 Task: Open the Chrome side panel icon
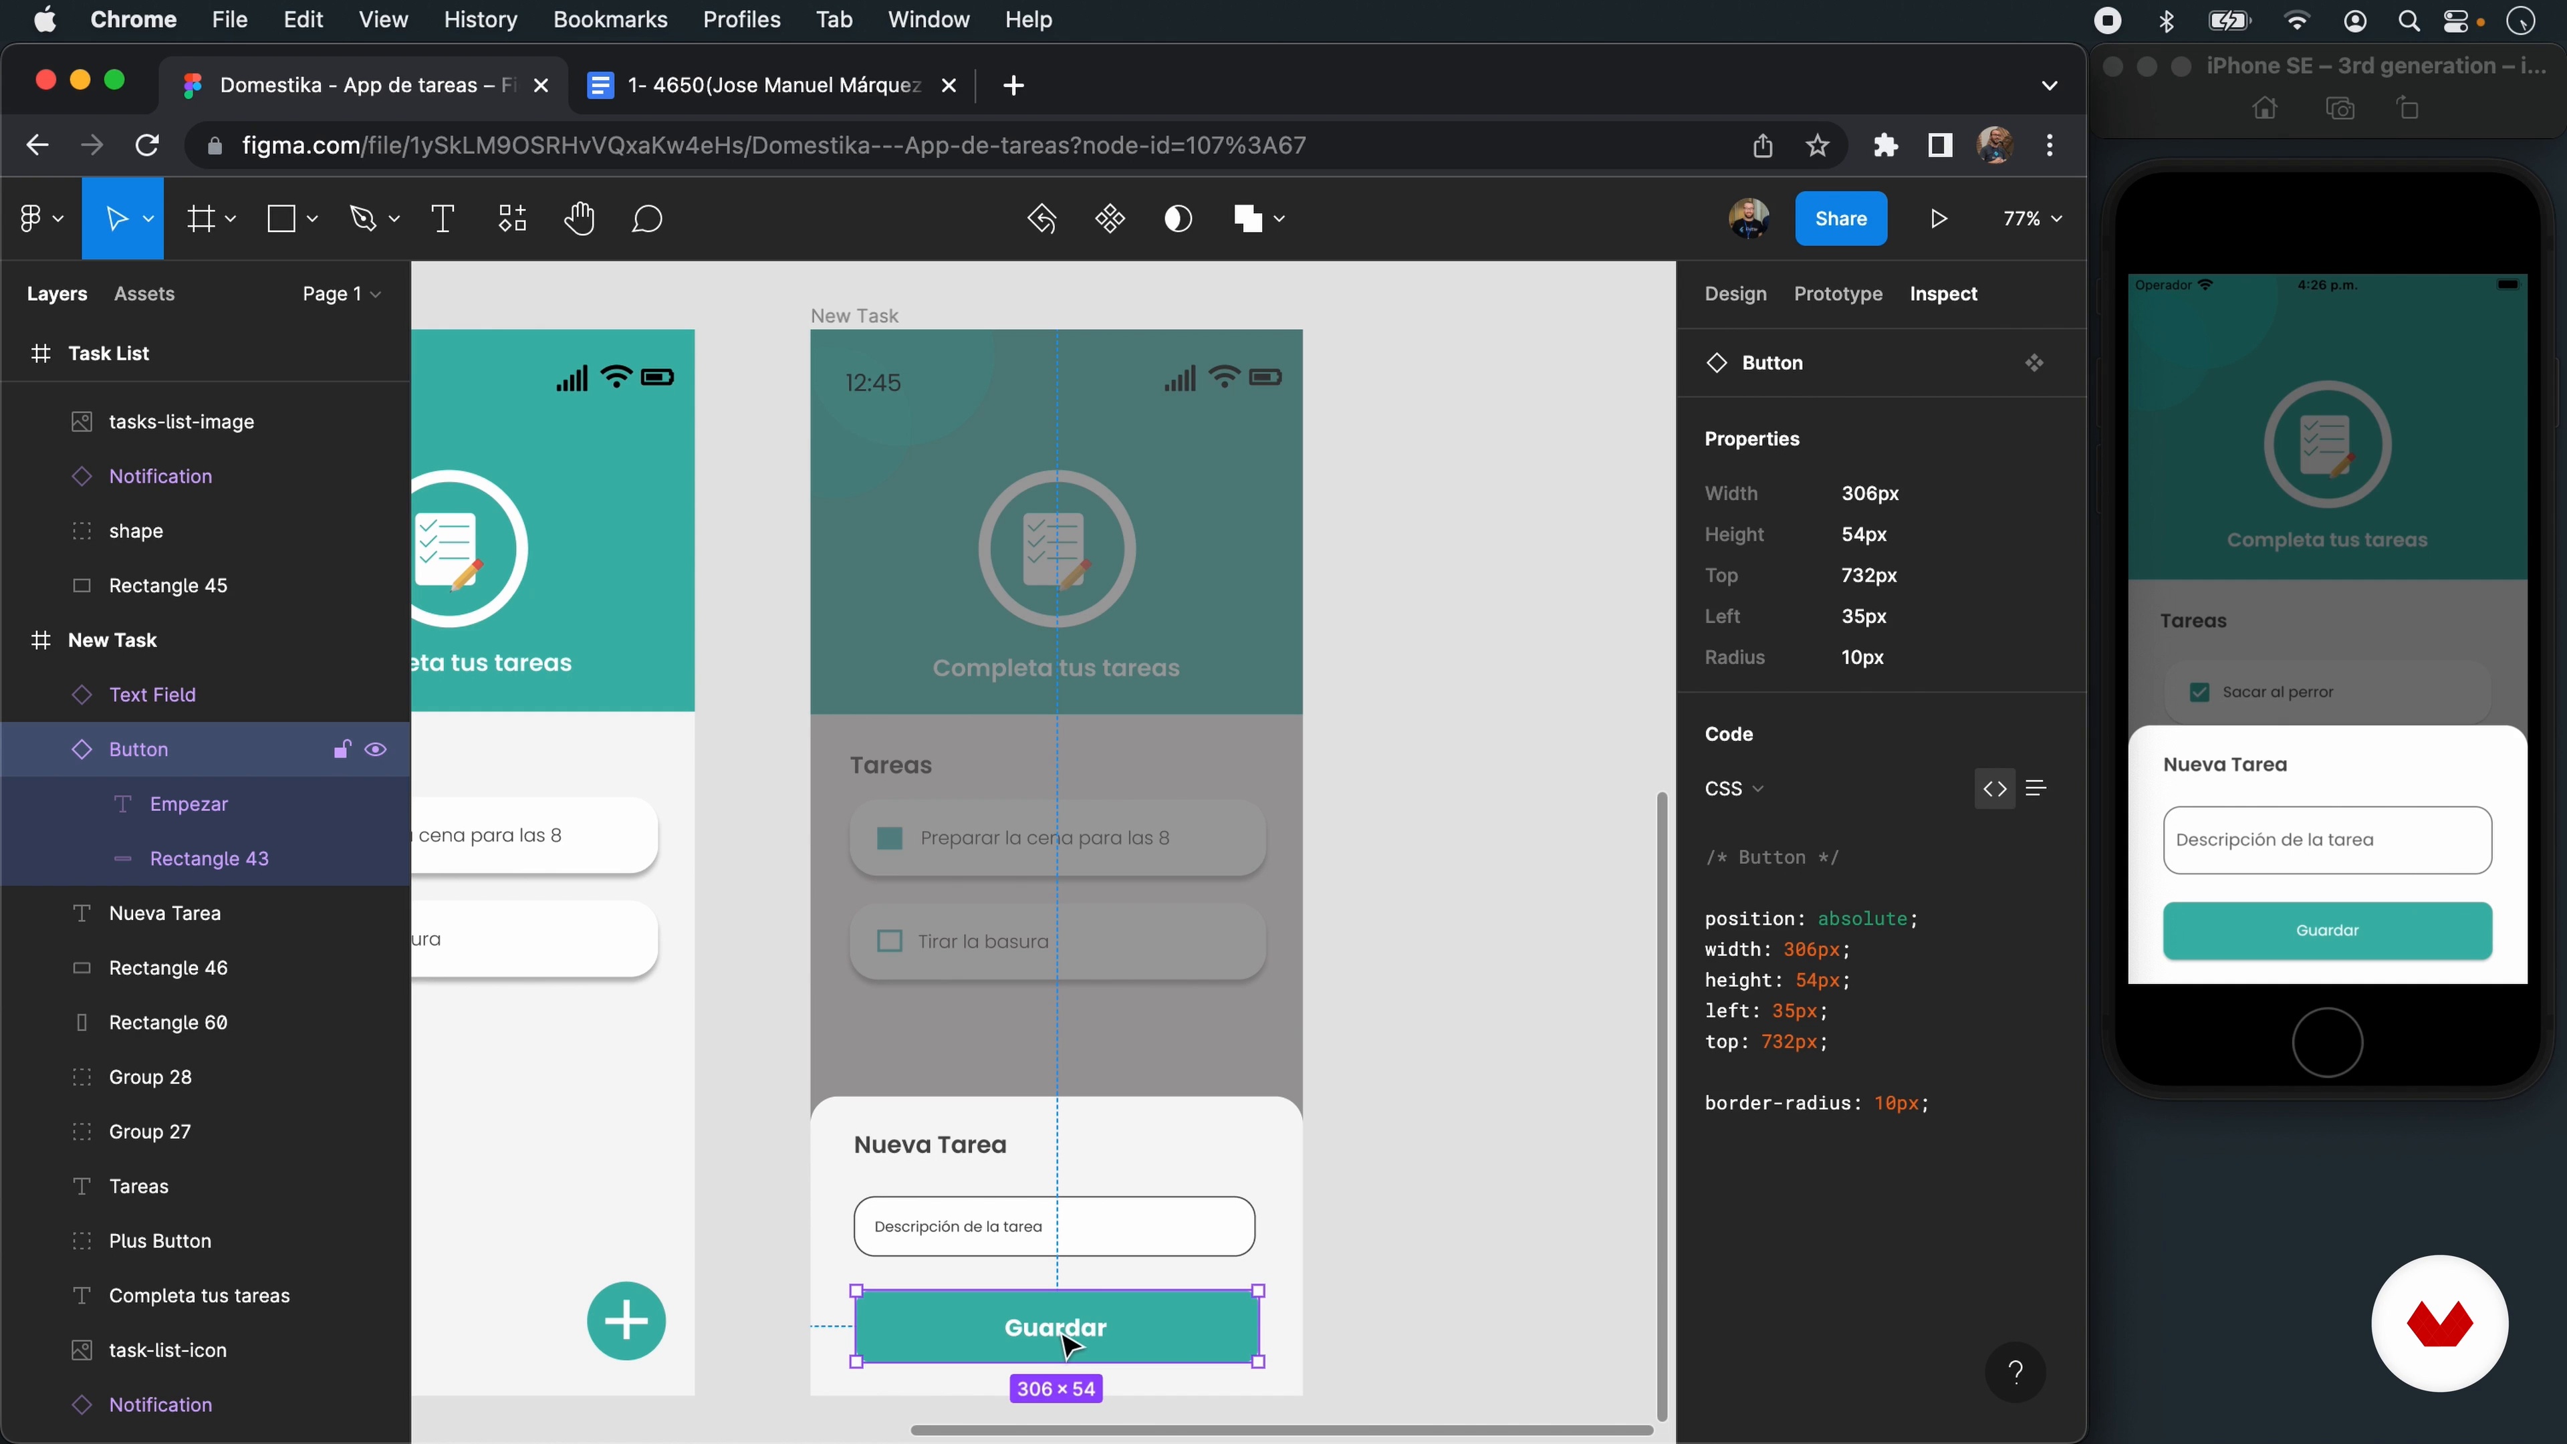(1939, 146)
